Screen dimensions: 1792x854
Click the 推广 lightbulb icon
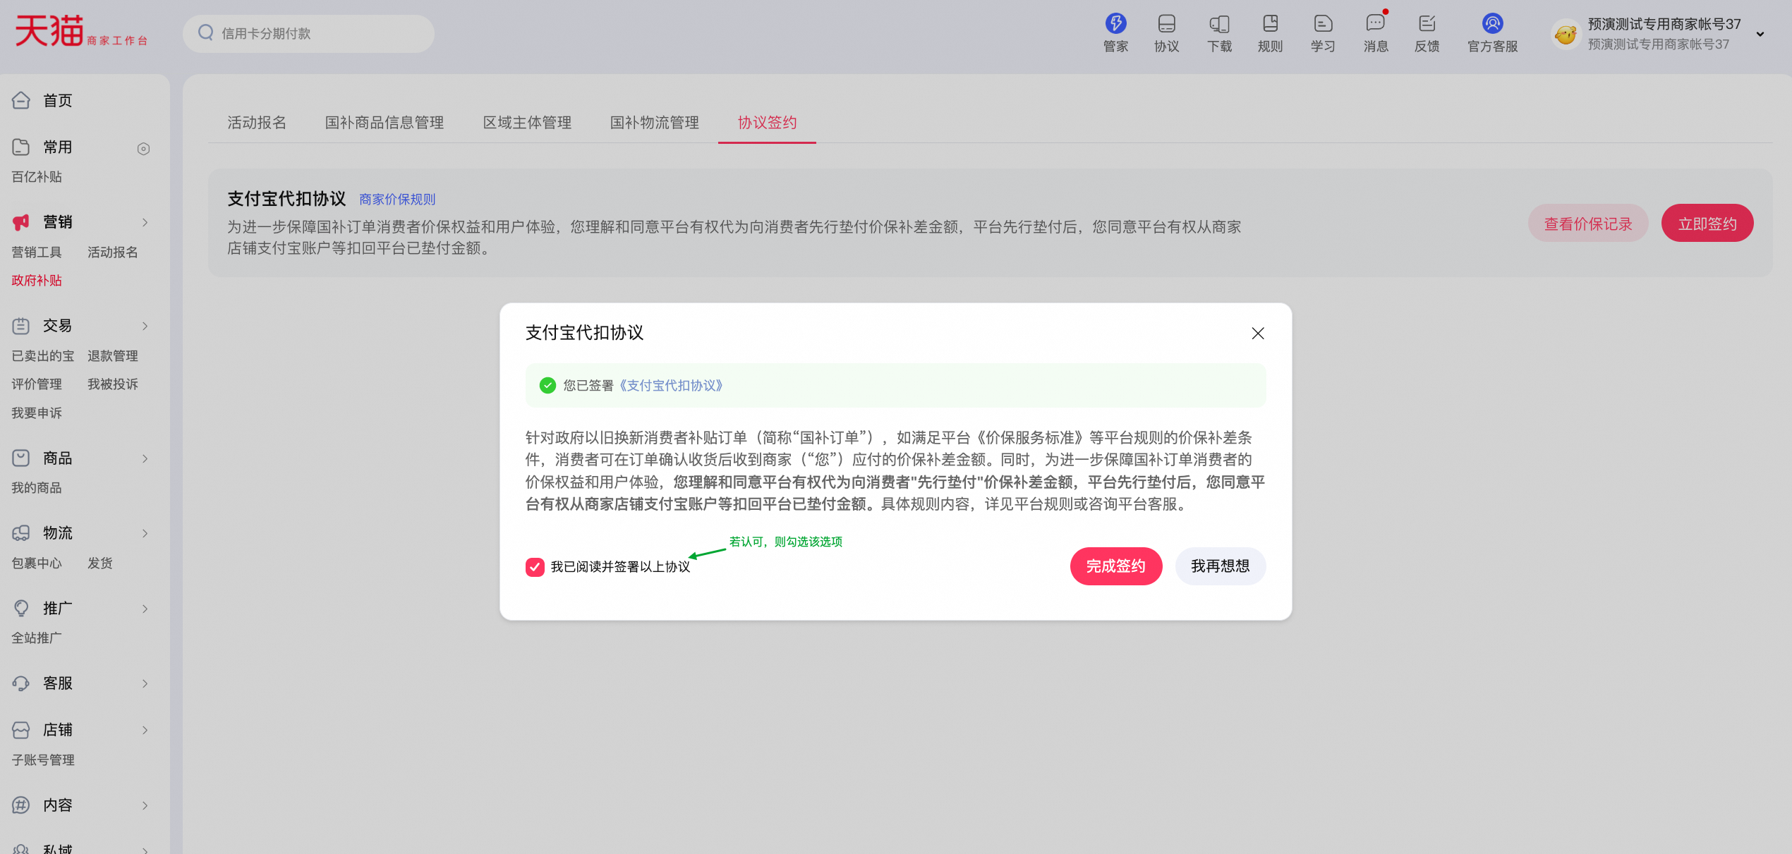[21, 608]
